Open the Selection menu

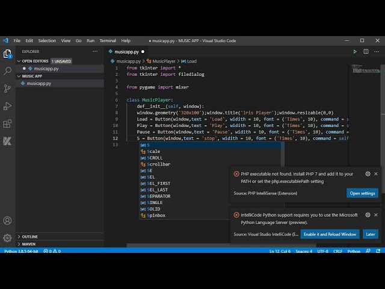point(47,40)
